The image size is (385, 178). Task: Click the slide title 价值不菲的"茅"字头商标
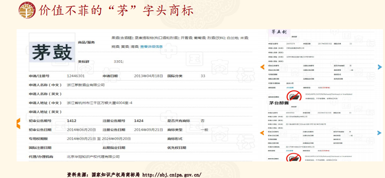(116, 10)
